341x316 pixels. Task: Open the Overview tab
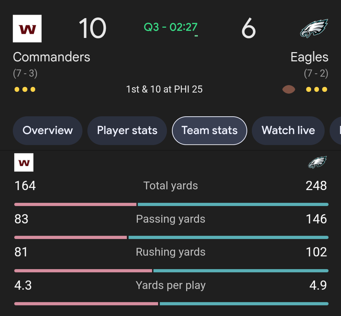tap(48, 131)
